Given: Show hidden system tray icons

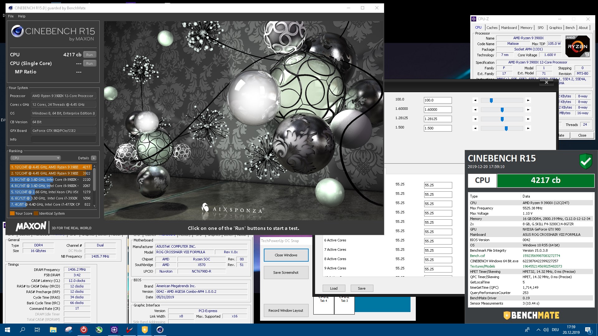Looking at the screenshot, I should point(538,330).
